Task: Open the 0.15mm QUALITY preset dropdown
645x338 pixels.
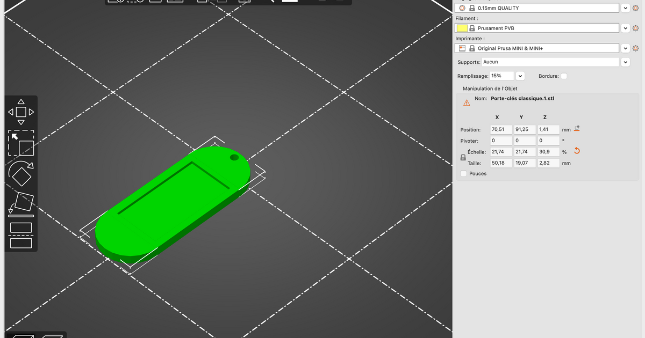Action: coord(625,8)
